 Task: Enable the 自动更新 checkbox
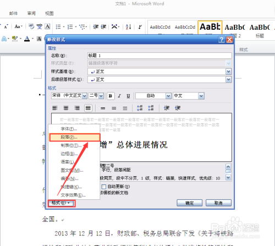tap(104, 187)
